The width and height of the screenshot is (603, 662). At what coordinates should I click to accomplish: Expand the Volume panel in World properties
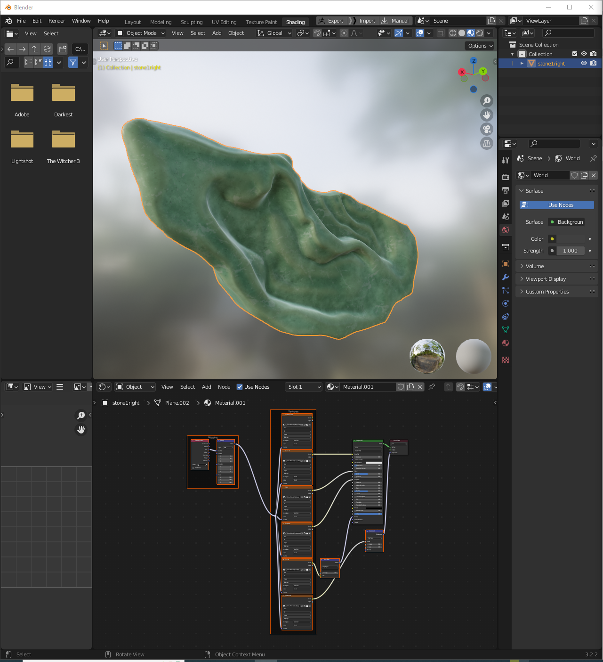point(535,266)
